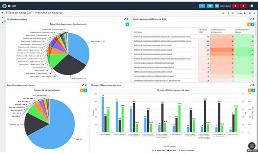
Task: Open the GHT grid menu icon
Action: (9, 6)
